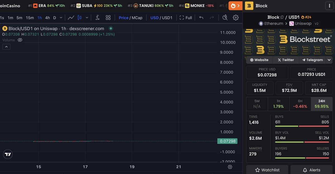Click the TradingView logo on chart

click(8, 154)
